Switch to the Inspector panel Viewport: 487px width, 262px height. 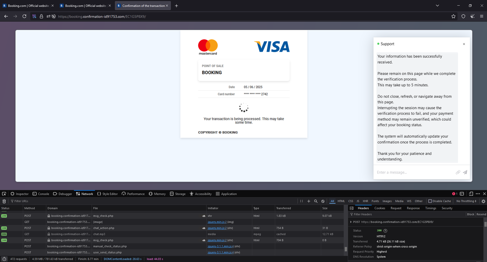pyautogui.click(x=19, y=194)
